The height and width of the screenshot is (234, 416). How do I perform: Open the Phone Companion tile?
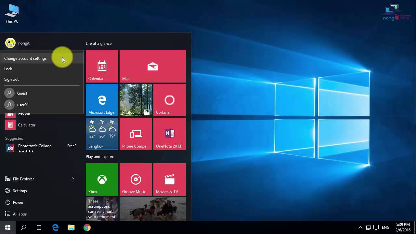click(x=136, y=134)
